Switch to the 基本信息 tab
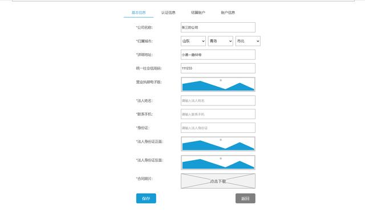The image size is (365, 216). pos(139,13)
